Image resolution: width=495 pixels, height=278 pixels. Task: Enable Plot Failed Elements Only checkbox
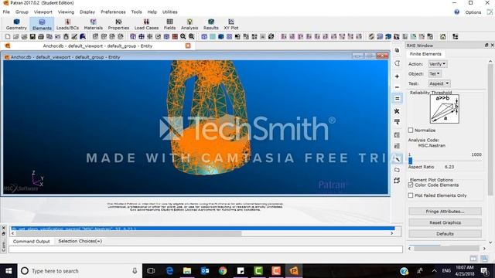point(411,195)
